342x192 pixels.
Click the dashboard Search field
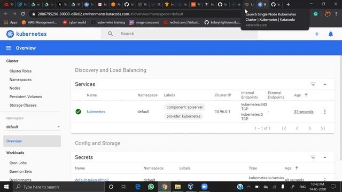[180, 34]
